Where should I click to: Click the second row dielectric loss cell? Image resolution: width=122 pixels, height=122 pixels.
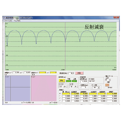[x=84, y=96]
